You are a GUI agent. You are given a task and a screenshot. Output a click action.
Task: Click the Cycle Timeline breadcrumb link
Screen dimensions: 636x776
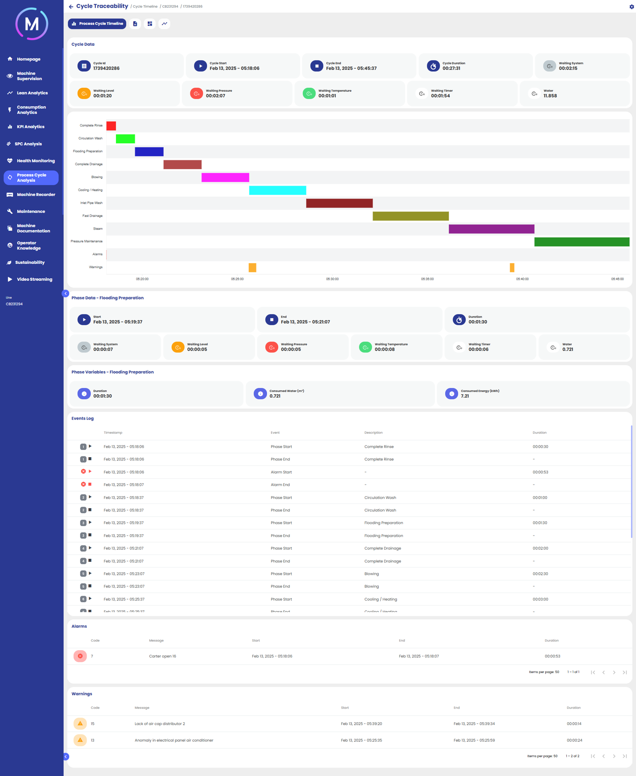(145, 7)
